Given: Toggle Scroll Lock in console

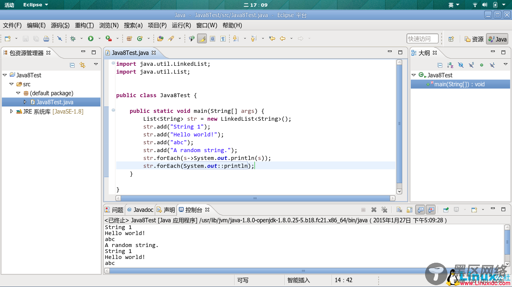Looking at the screenshot, I should (x=410, y=210).
